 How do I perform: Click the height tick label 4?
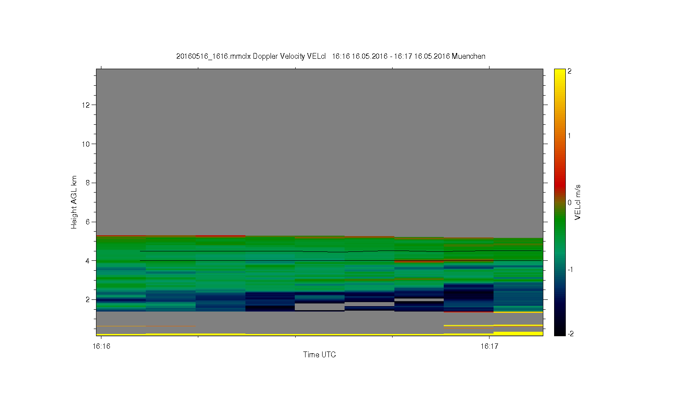(x=88, y=260)
